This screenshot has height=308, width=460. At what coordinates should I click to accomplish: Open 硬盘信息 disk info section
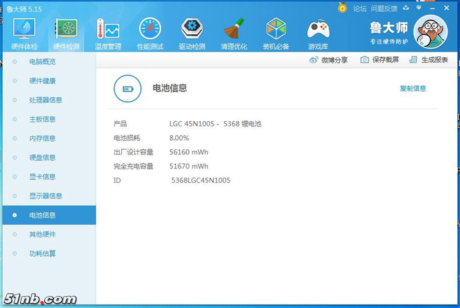tap(43, 157)
